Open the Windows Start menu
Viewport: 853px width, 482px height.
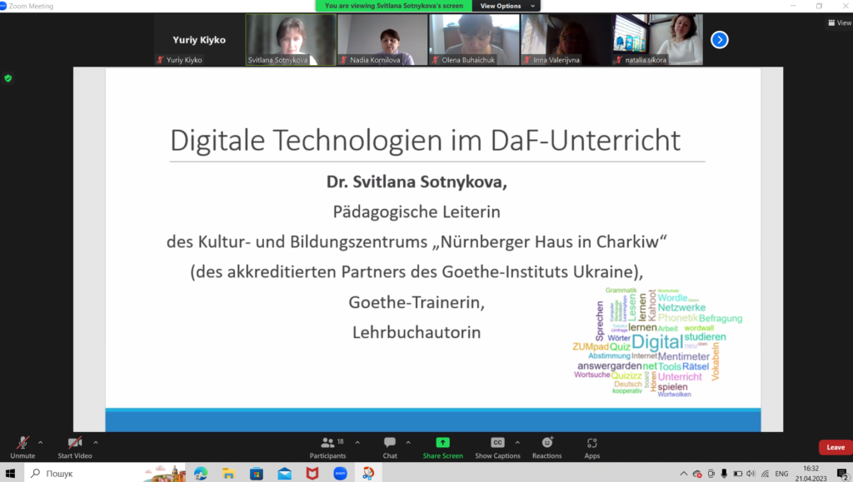[x=10, y=474]
